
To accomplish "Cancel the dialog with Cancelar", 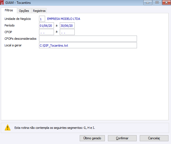I will (154, 138).
